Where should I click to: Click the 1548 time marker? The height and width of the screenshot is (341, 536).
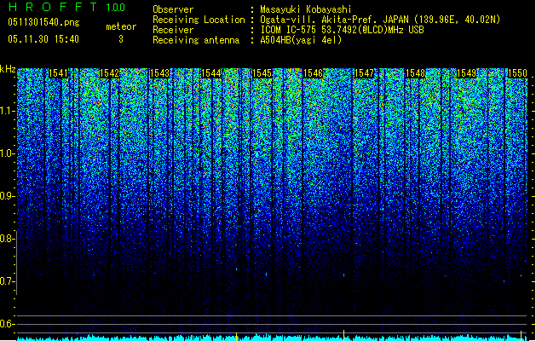tap(415, 73)
